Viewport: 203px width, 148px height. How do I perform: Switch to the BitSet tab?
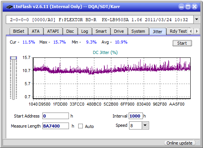(18, 31)
